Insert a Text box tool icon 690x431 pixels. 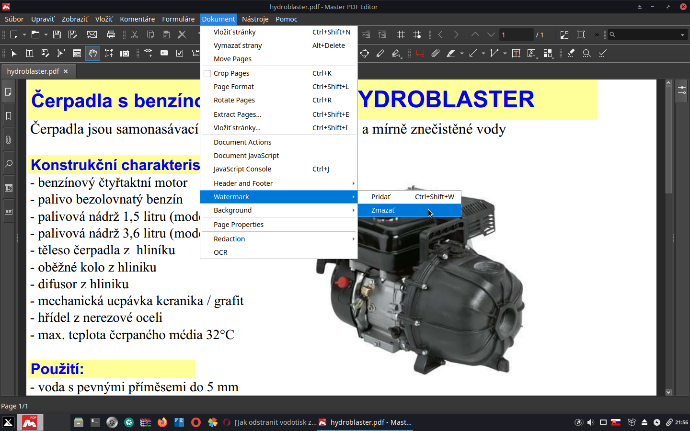[516, 53]
